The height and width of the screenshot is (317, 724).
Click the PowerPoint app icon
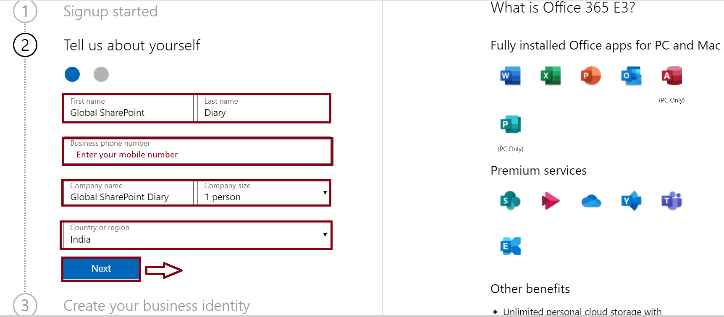click(x=591, y=76)
